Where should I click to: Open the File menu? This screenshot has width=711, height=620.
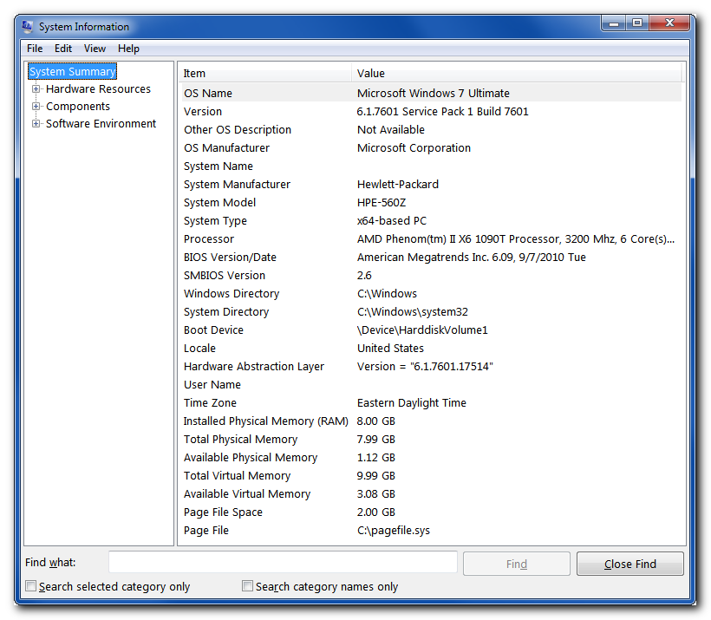[35, 49]
